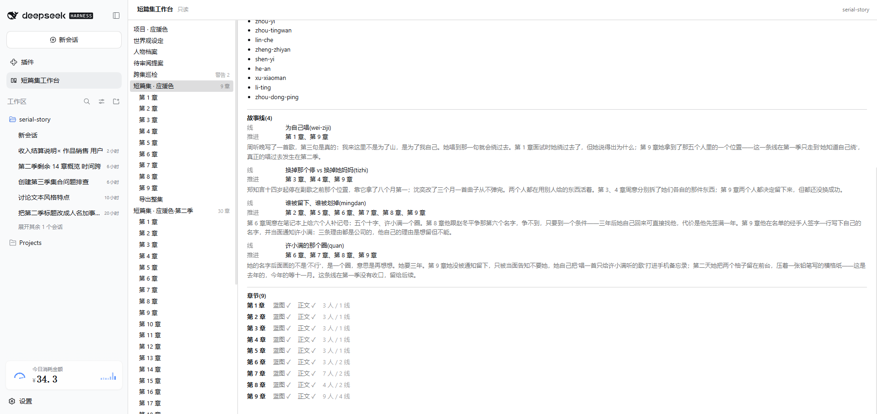Open conversation 讨论文本风格特点
Image resolution: width=877 pixels, height=414 pixels.
pyautogui.click(x=64, y=197)
